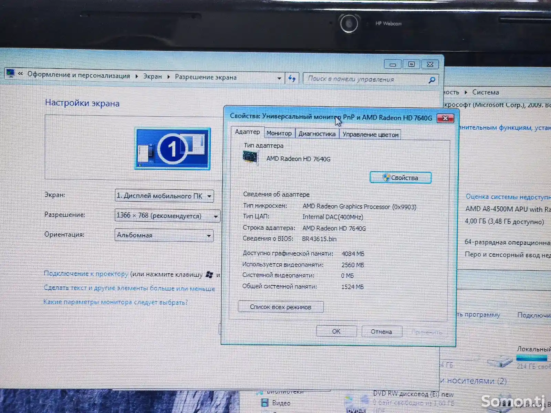551x413 pixels.
Task: Switch to the Диагностика tab
Action: click(x=317, y=134)
